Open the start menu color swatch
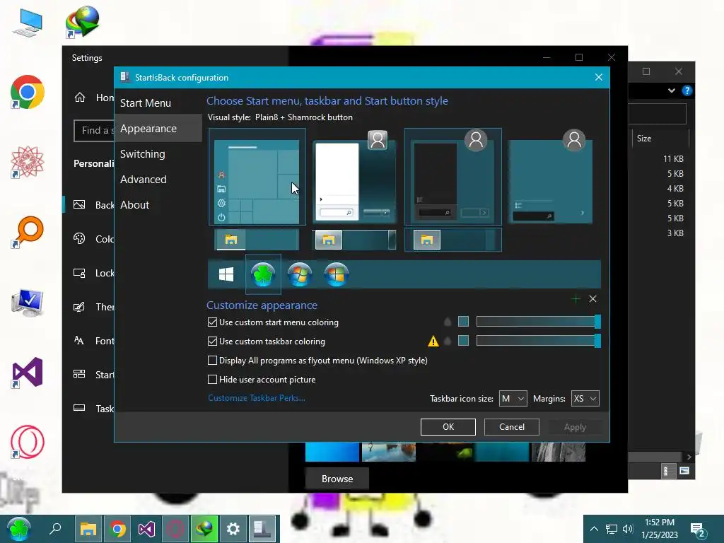 tap(463, 322)
